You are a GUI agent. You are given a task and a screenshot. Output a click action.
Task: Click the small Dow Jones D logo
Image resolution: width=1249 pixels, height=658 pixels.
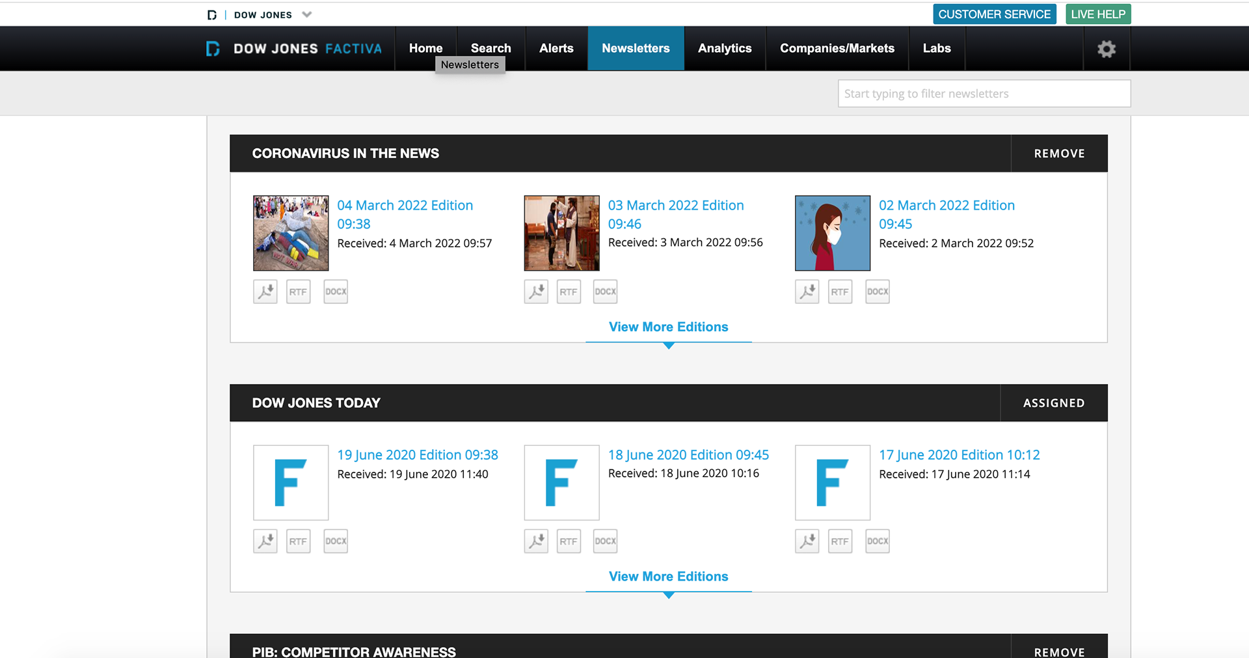[212, 15]
